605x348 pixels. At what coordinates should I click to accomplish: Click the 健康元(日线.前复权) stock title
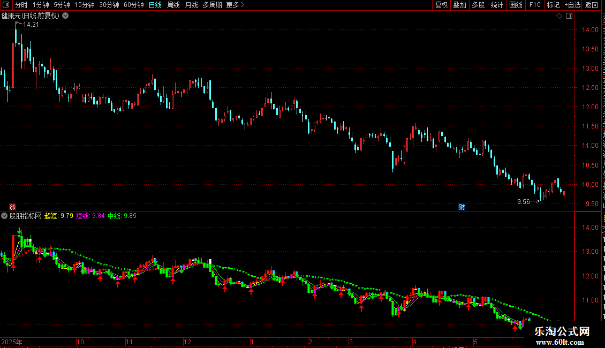coord(31,16)
